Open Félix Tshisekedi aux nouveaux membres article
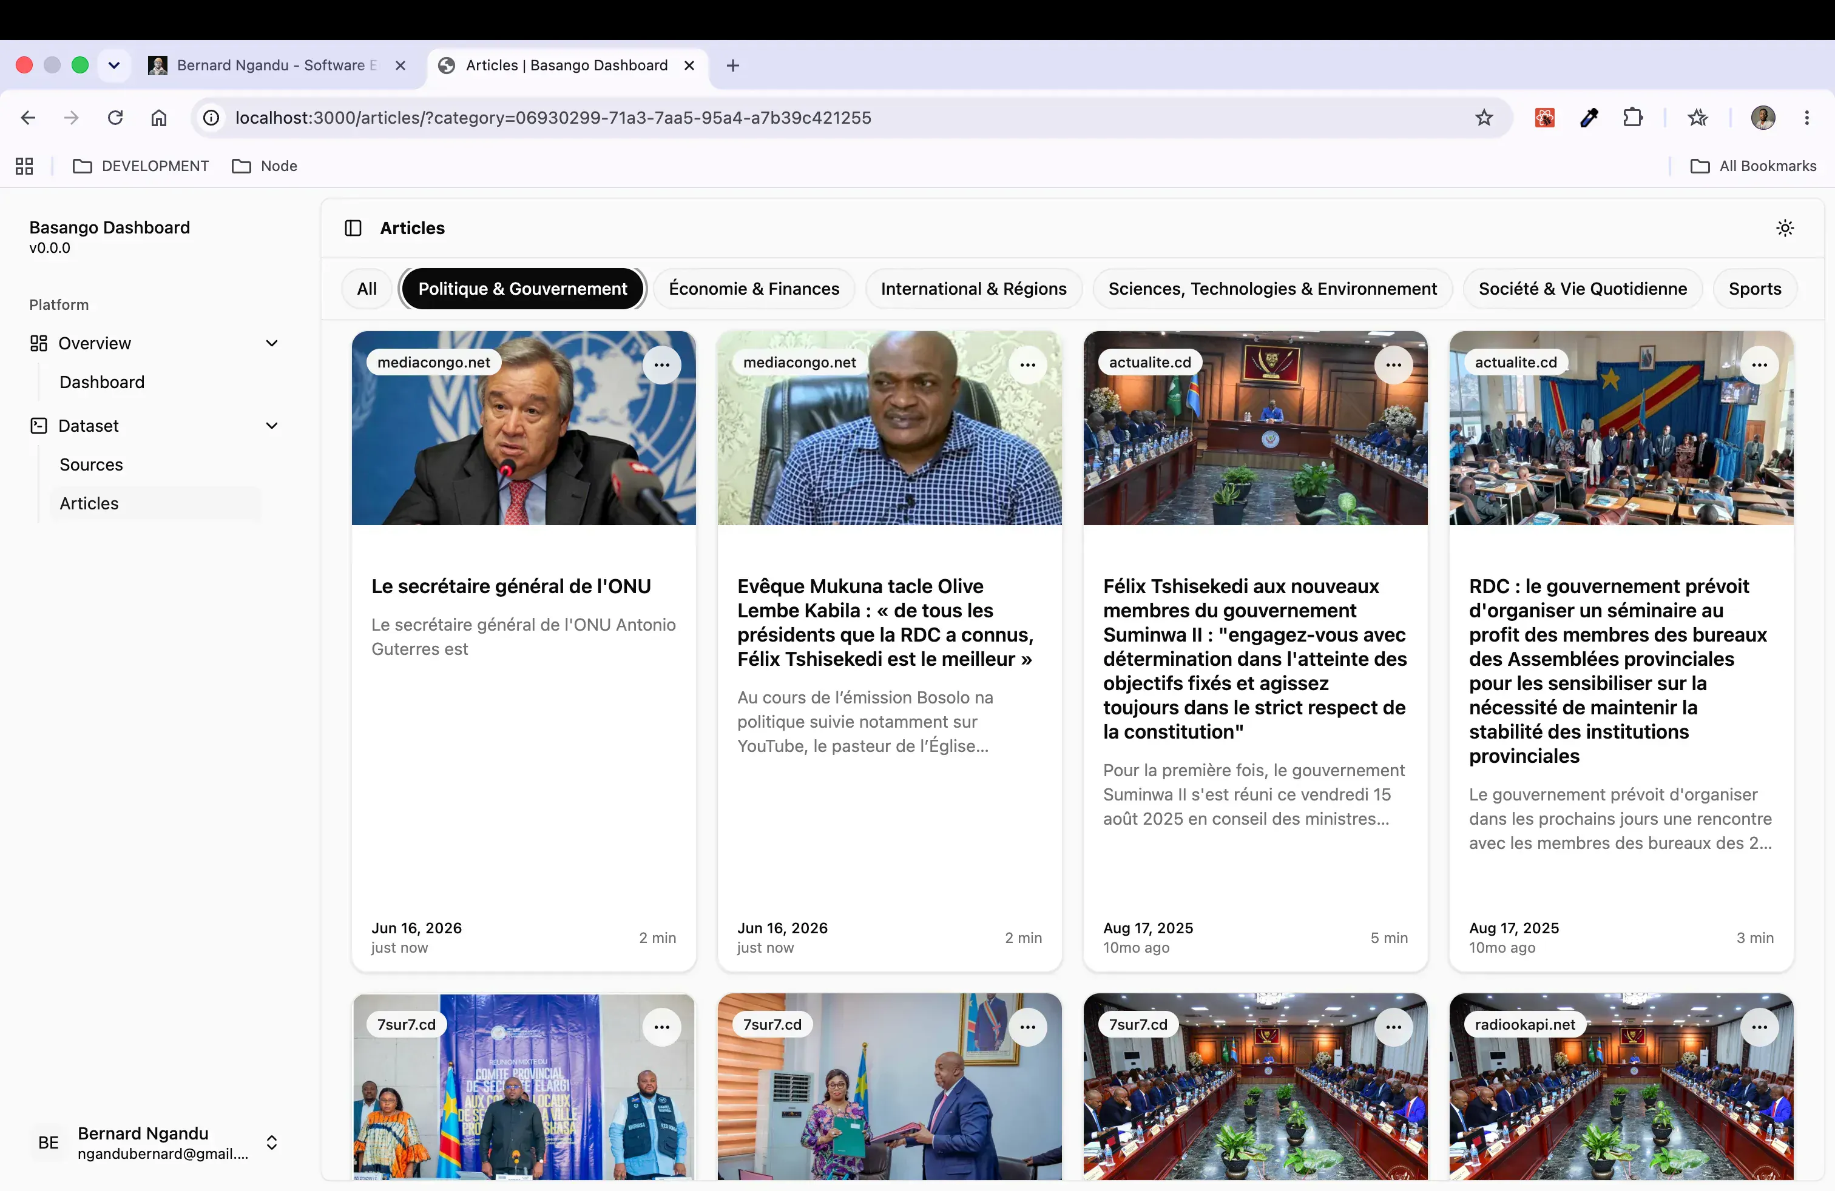 click(1254, 659)
